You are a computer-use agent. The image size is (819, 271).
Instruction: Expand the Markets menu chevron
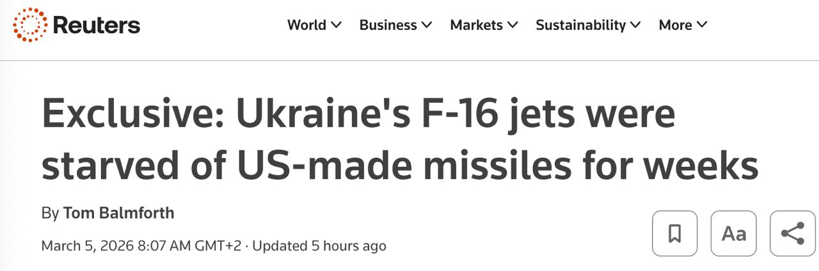point(513,25)
